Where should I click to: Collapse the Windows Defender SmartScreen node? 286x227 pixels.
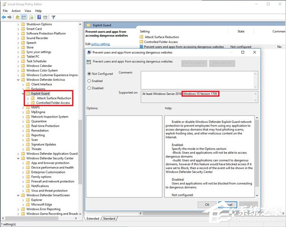coord(18,195)
